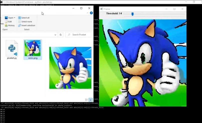Switch Explorer to details view icon
Viewport: 202px width, 123px height.
pos(87,100)
